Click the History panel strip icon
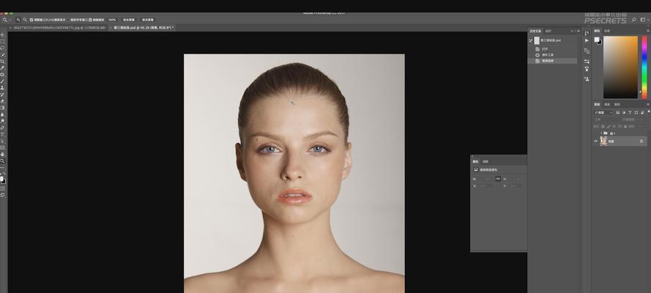 587,33
